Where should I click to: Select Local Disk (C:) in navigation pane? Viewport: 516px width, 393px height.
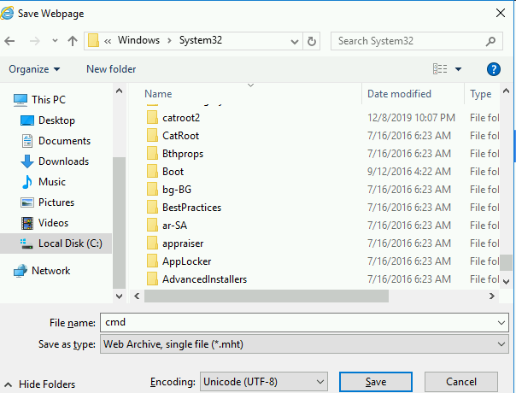(70, 243)
